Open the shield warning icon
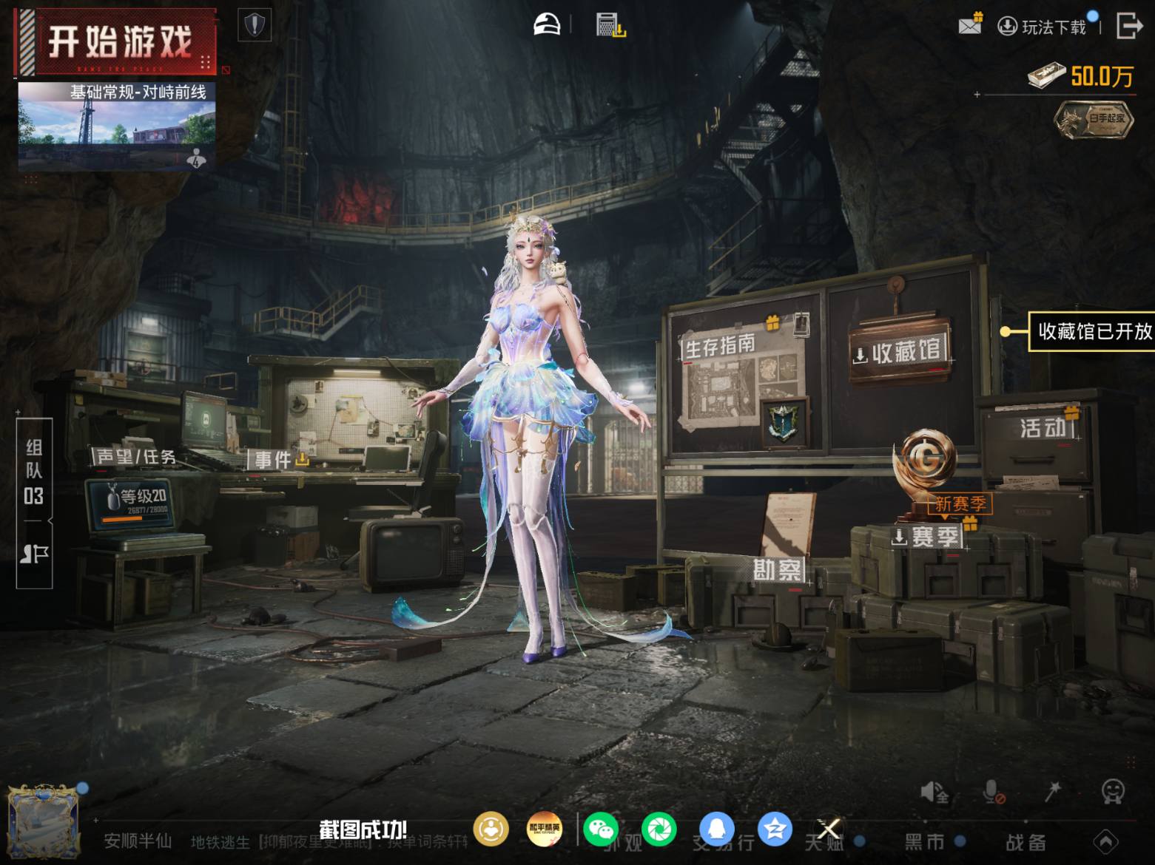The height and width of the screenshot is (865, 1155). (x=255, y=26)
